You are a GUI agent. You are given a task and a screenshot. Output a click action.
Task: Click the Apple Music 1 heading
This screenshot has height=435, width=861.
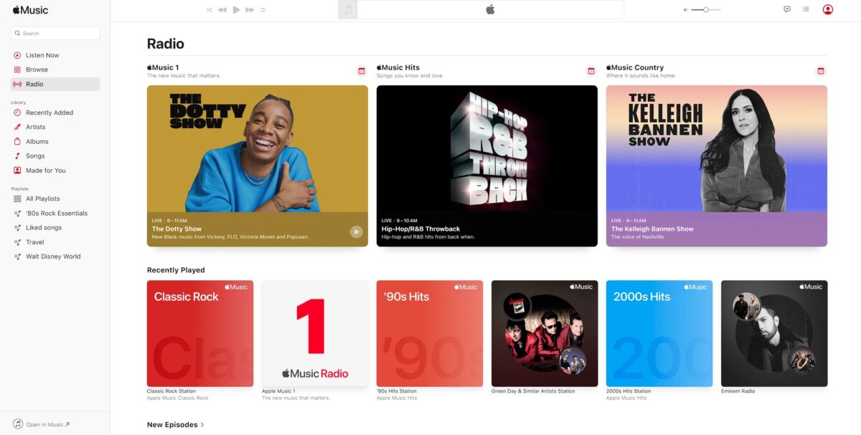163,67
